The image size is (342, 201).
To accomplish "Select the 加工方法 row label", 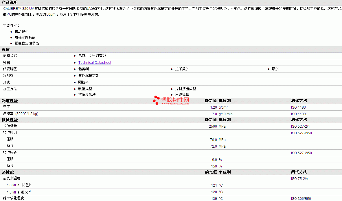I will (10, 89).
